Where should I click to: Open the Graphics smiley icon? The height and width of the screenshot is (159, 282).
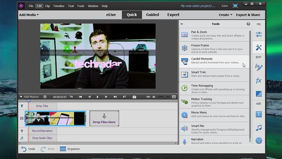click(x=258, y=140)
